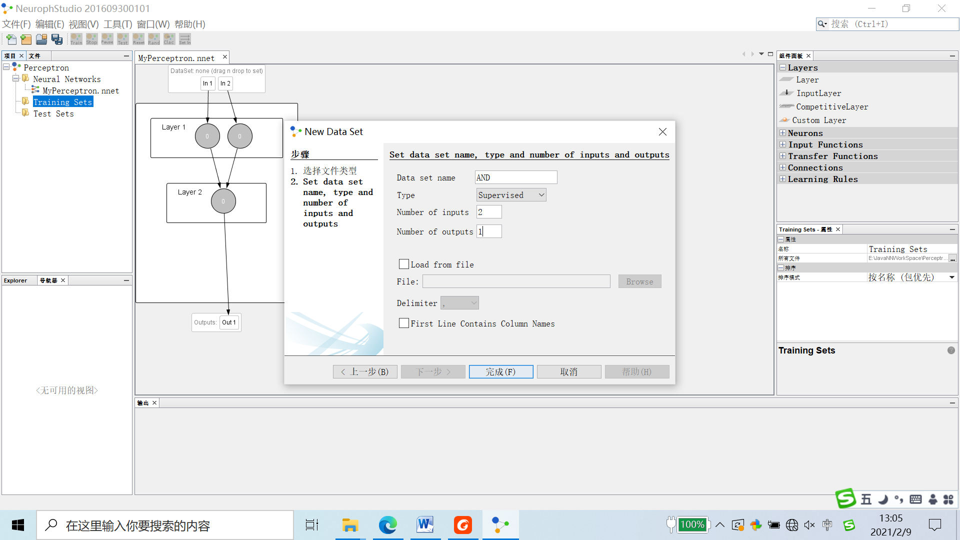This screenshot has height=540, width=960.
Task: Collapse the Neural Networks tree node
Action: point(15,79)
